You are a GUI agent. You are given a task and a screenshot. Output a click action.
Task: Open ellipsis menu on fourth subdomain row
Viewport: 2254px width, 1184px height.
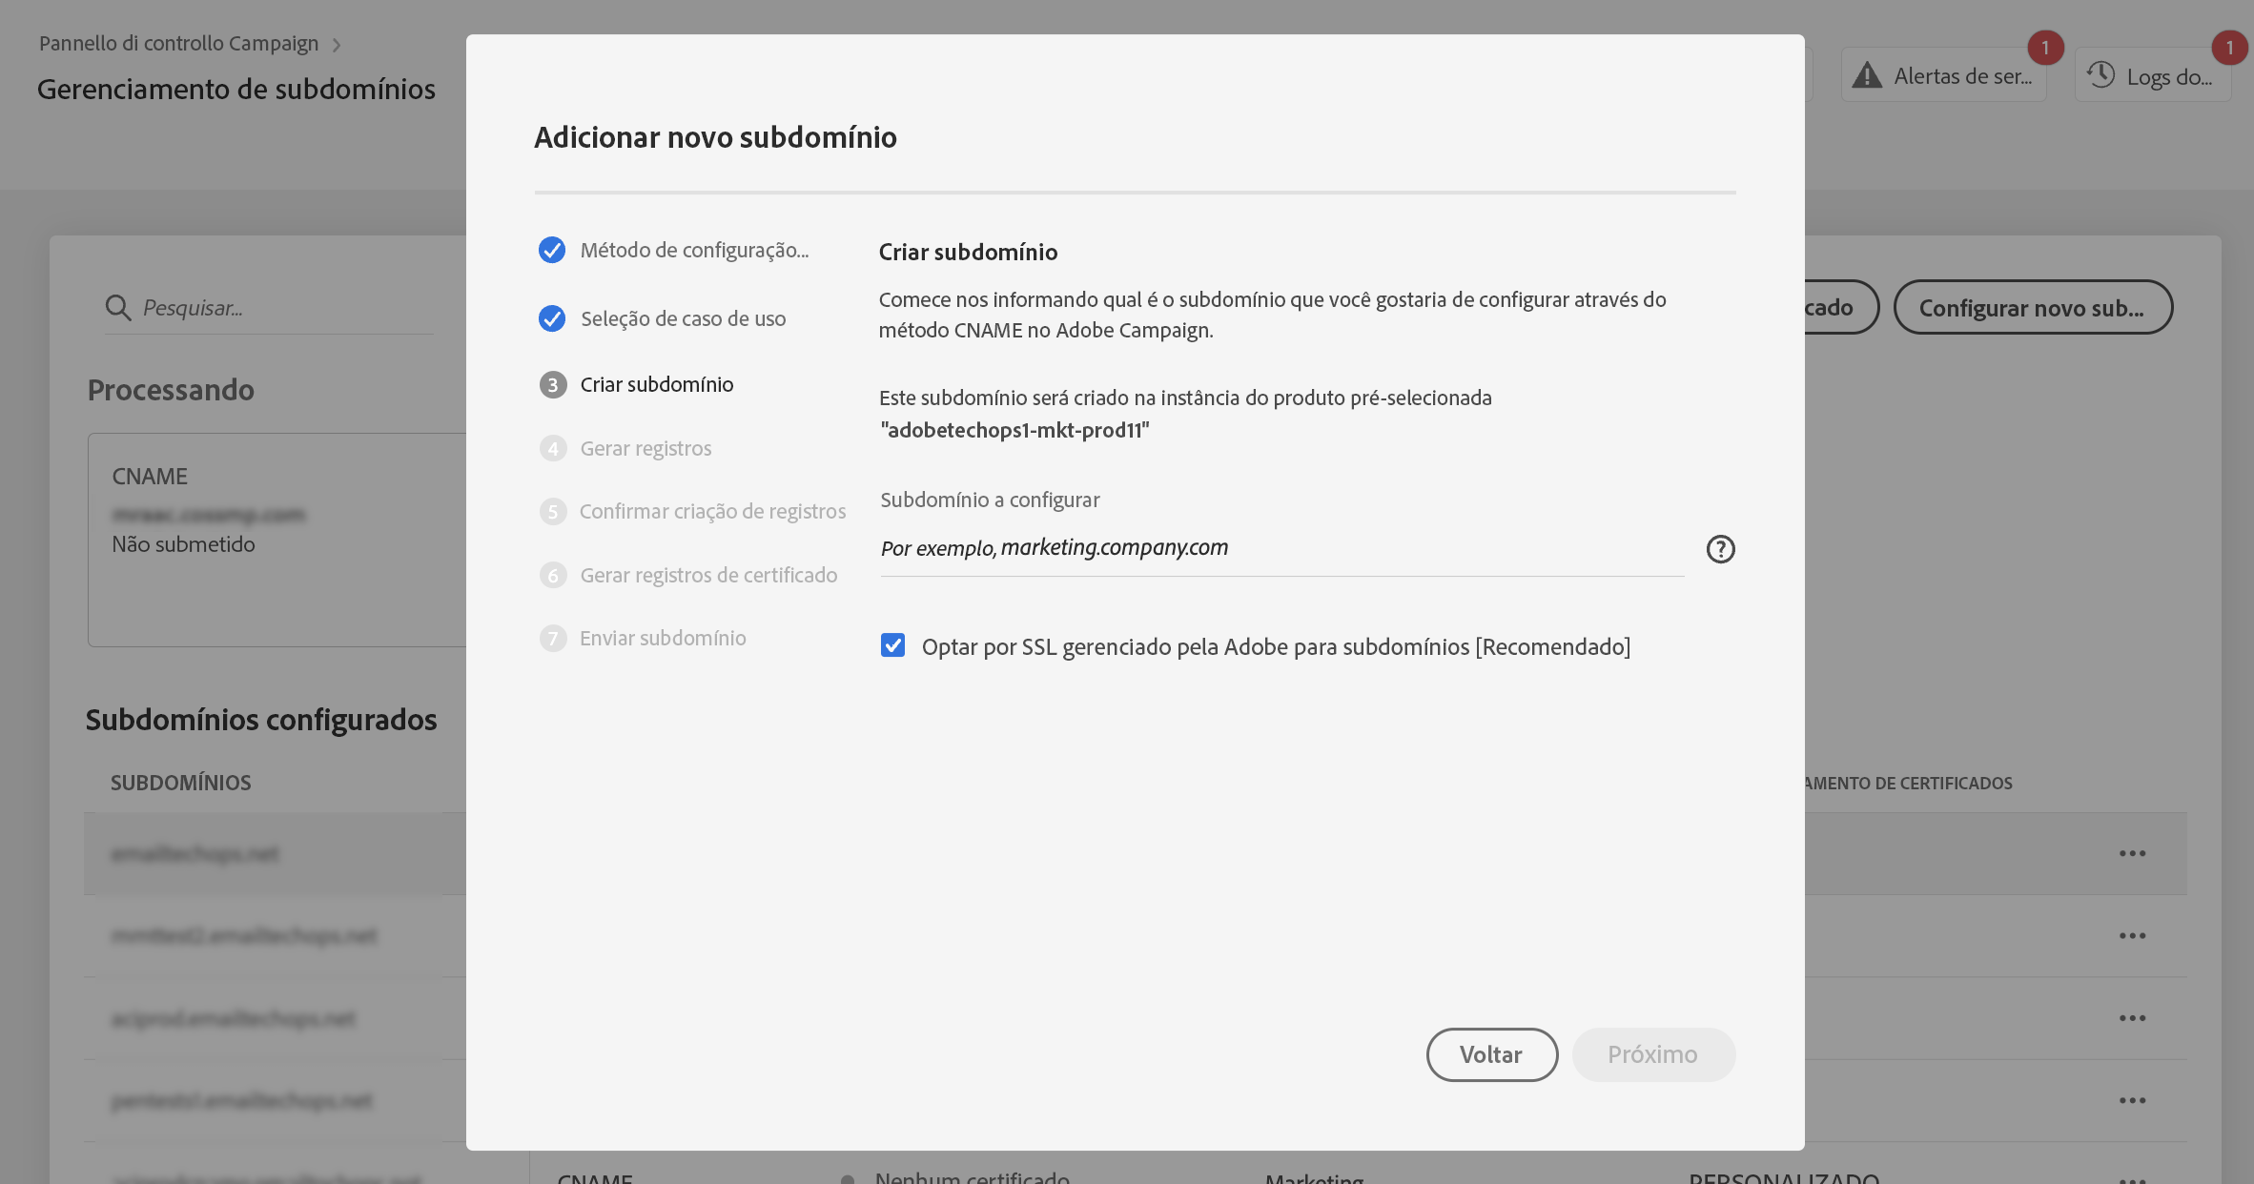[2132, 1100]
